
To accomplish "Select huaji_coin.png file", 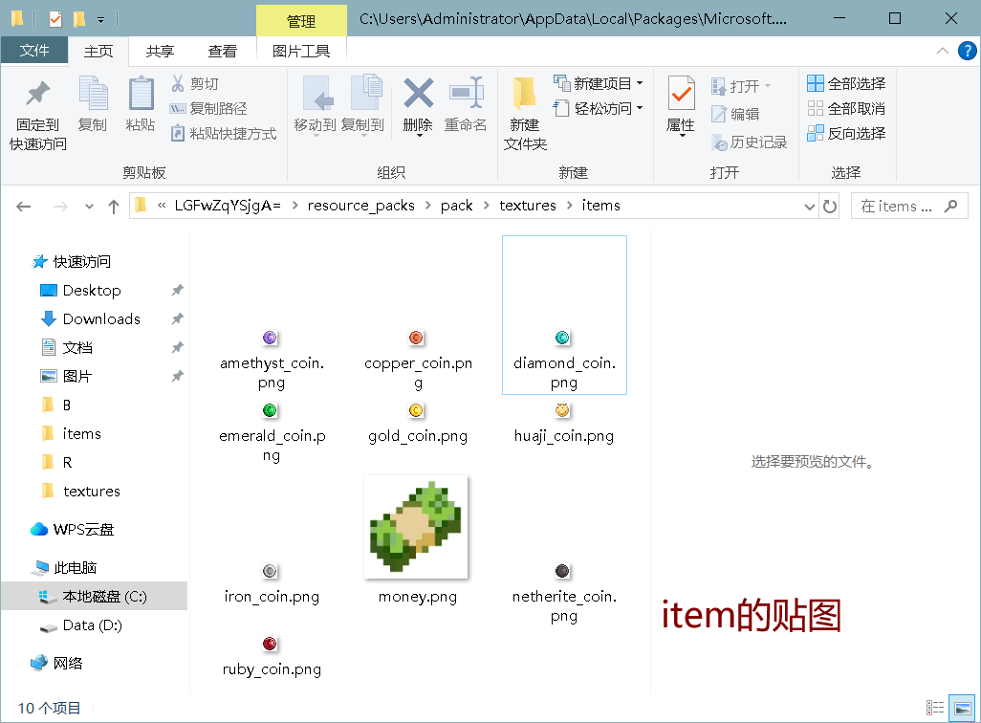I will pos(563,424).
